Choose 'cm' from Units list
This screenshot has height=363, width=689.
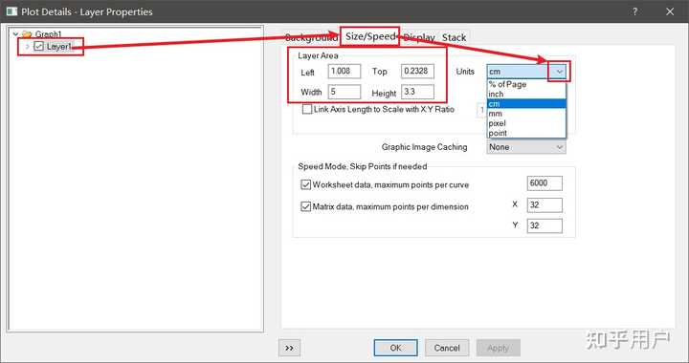click(x=526, y=104)
